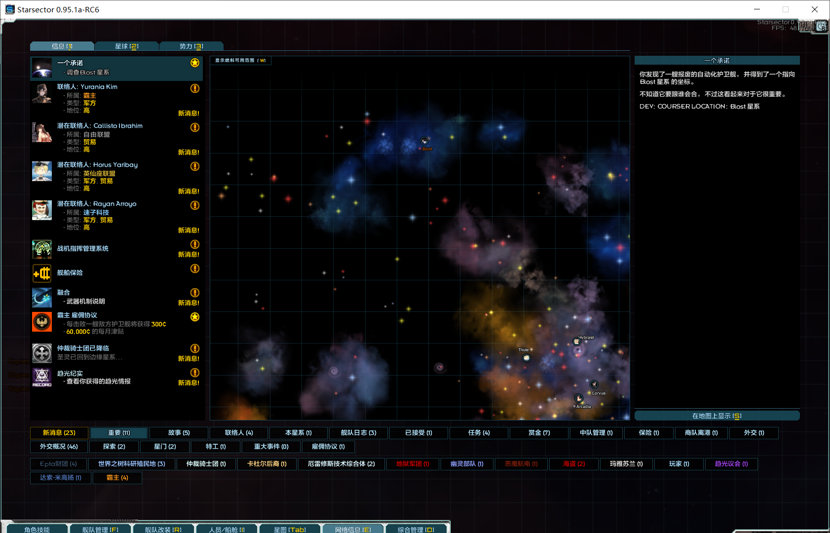Select the Corvus system icon on map
Image resolution: width=830 pixels, height=533 pixels.
tap(594, 384)
